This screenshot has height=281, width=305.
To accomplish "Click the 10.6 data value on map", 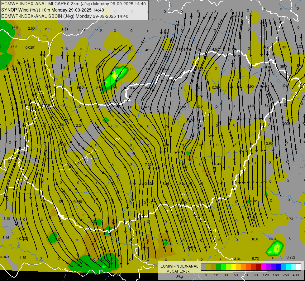I will coord(255,239).
